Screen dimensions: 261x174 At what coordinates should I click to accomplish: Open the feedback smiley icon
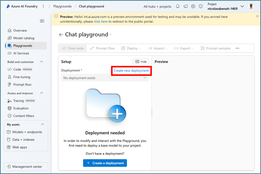click(201, 6)
